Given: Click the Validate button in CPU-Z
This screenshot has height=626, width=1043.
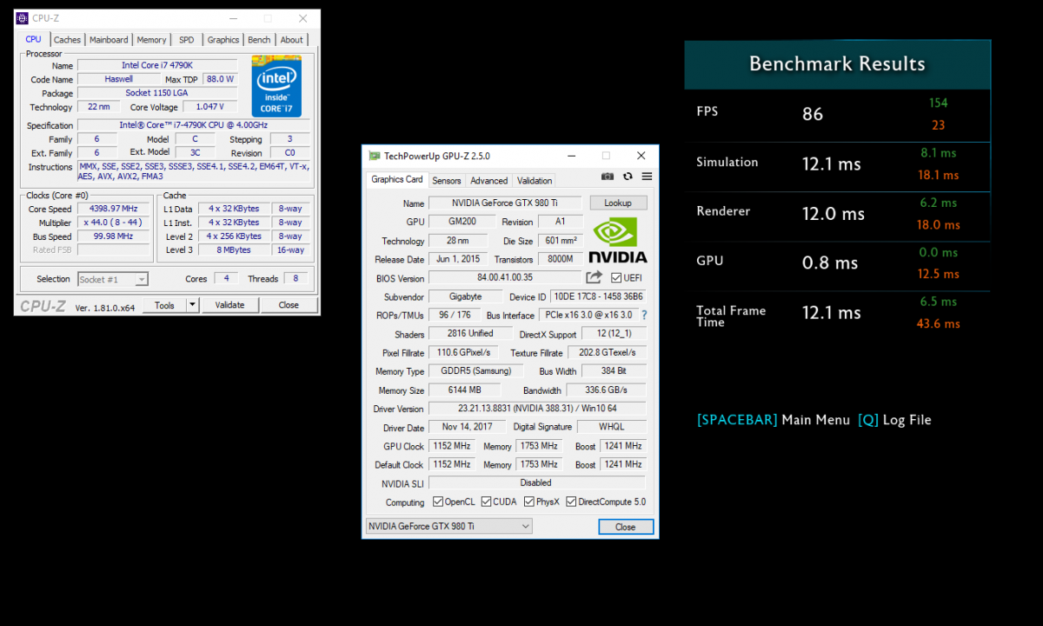Looking at the screenshot, I should click(229, 305).
